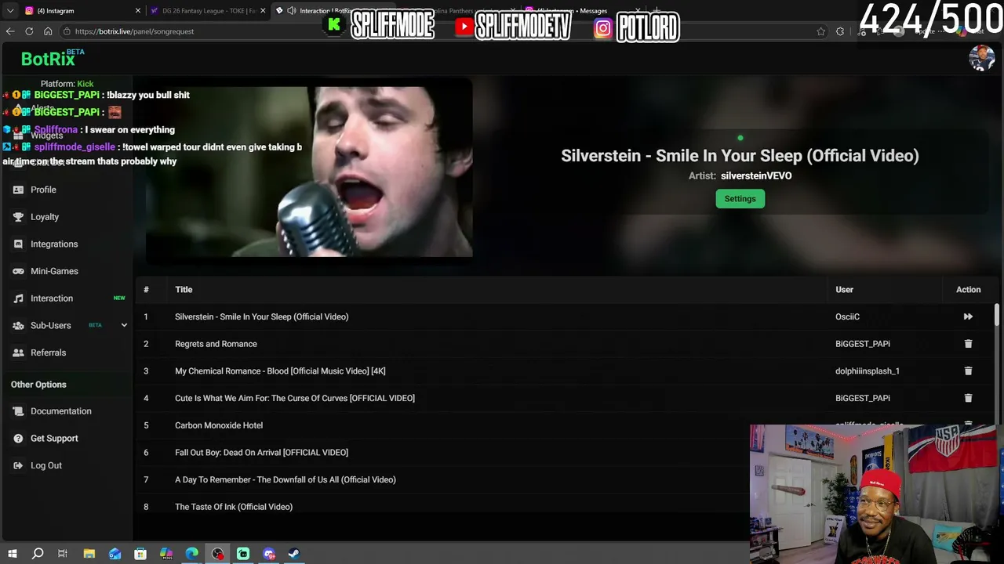Click the Log Out exit icon

[18, 465]
